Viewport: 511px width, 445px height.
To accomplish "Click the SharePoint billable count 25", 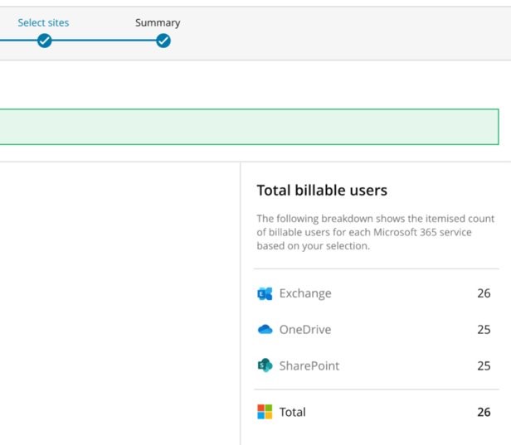I will pos(484,365).
